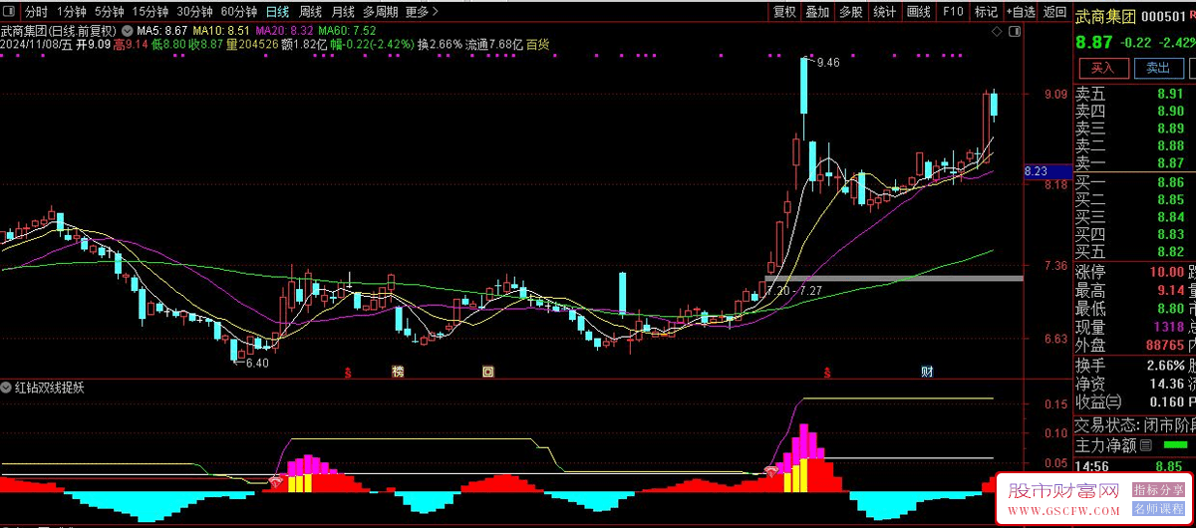Click the 财 marker icon below chart
The height and width of the screenshot is (528, 1196).
(927, 373)
